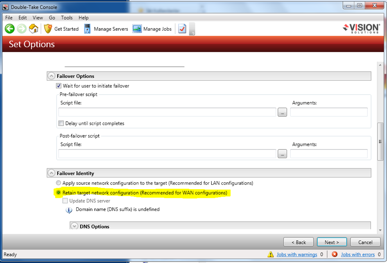This screenshot has height=263, width=387.
Task: Collapse the Failover Options section
Action: pos(51,76)
